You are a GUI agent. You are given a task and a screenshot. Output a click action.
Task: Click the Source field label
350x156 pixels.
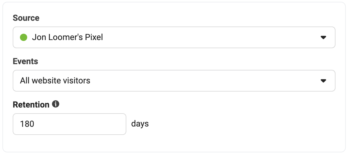[26, 18]
